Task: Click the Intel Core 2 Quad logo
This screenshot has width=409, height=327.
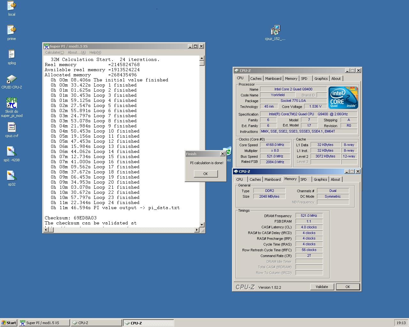Action: (343, 98)
